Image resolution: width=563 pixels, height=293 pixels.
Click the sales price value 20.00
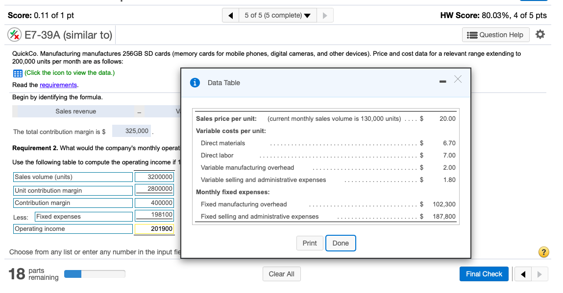pyautogui.click(x=447, y=119)
